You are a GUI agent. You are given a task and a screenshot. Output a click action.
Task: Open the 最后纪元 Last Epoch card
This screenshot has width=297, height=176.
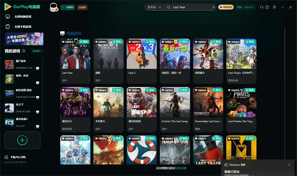pyautogui.click(x=75, y=109)
